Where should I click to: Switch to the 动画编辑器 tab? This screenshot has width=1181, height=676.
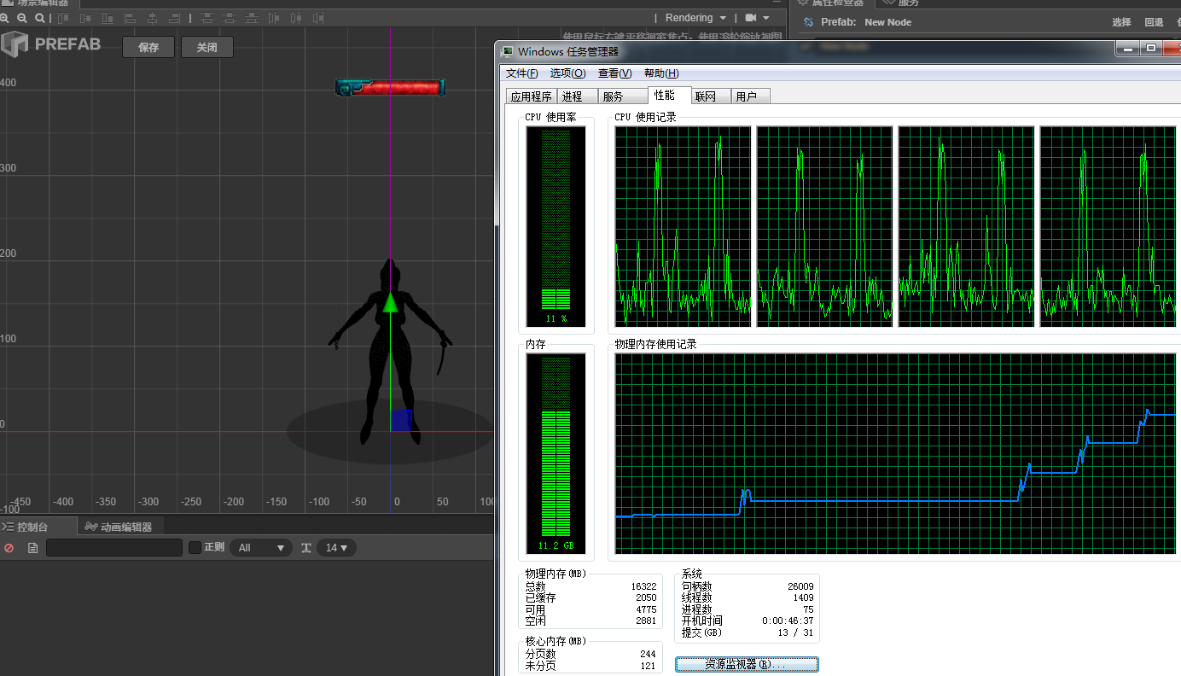point(119,527)
